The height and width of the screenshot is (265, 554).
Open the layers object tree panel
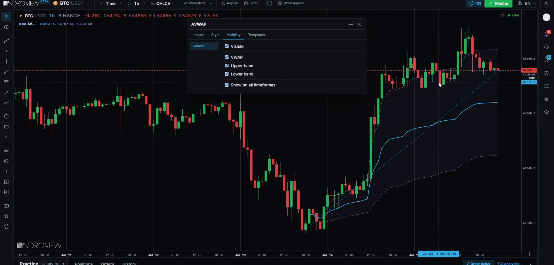pos(546,112)
